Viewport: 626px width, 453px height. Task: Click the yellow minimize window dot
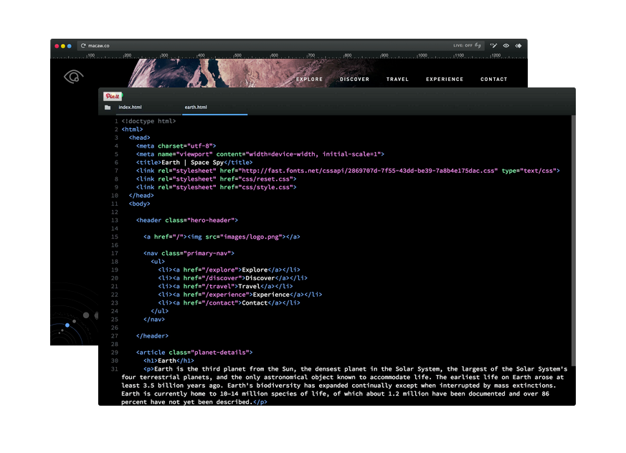[63, 46]
